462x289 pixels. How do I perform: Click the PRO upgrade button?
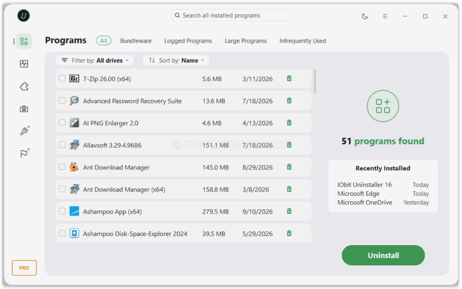(24, 268)
